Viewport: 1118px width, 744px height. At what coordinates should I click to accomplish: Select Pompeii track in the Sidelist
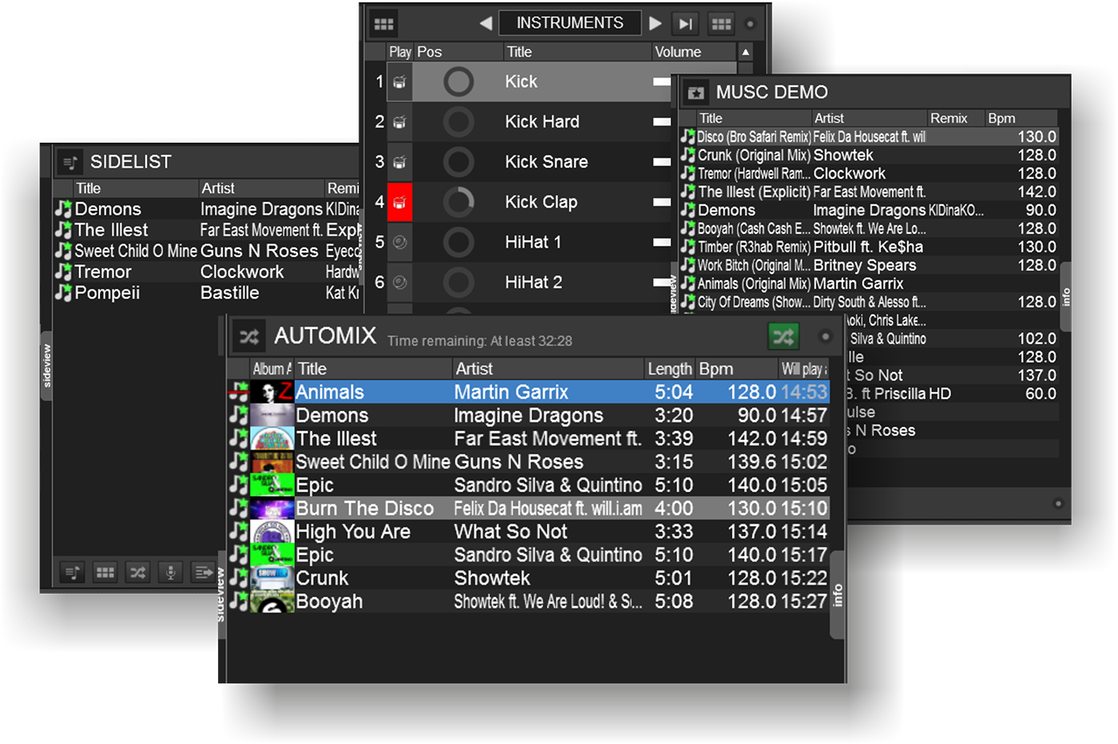pos(107,293)
